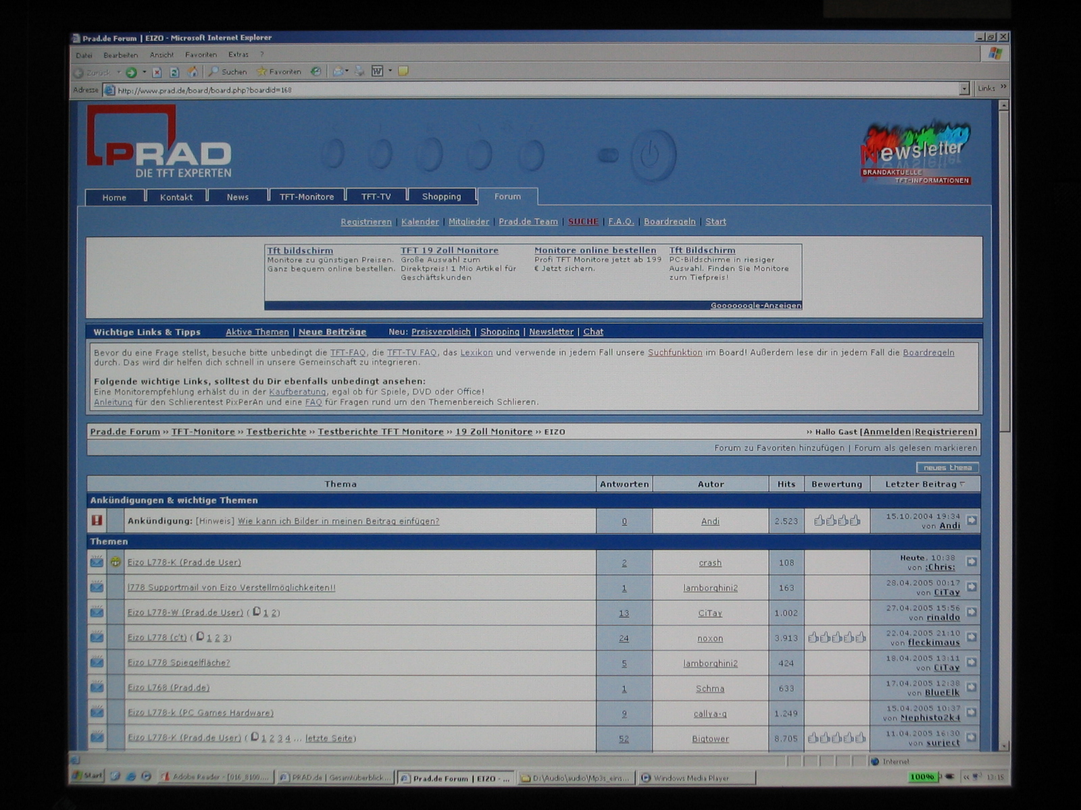
Task: Open the Extras menu
Action: click(x=238, y=55)
